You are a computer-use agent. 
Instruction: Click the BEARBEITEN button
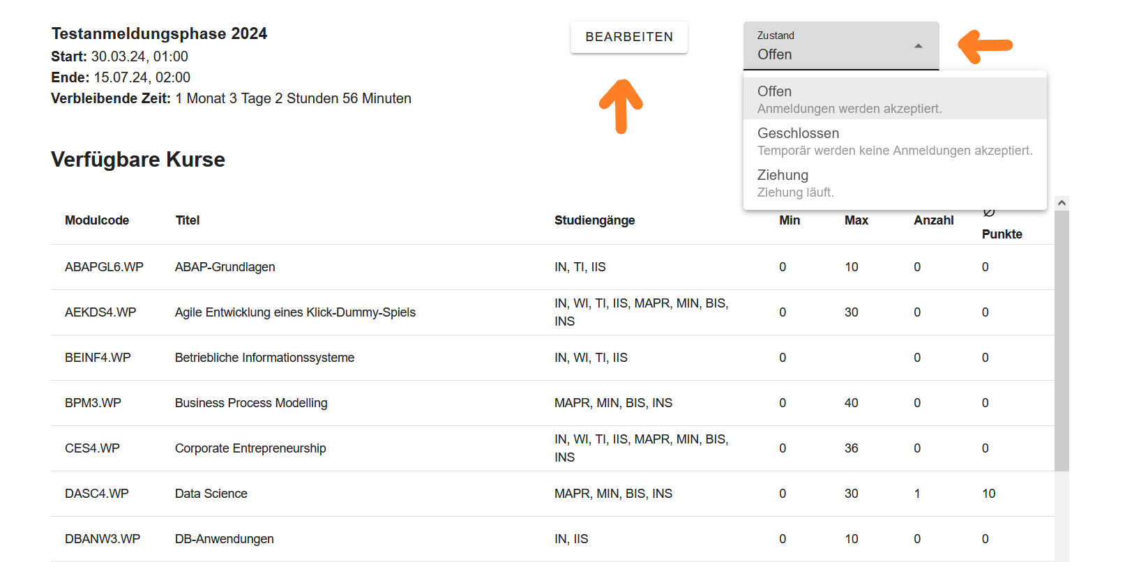coord(628,37)
